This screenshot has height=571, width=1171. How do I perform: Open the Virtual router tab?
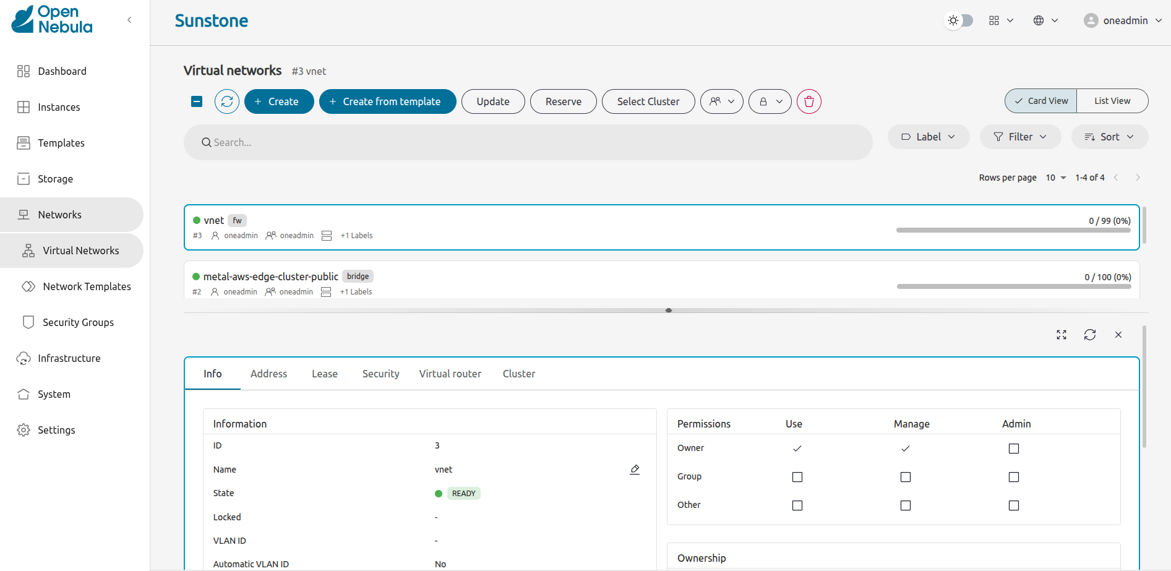pyautogui.click(x=450, y=374)
